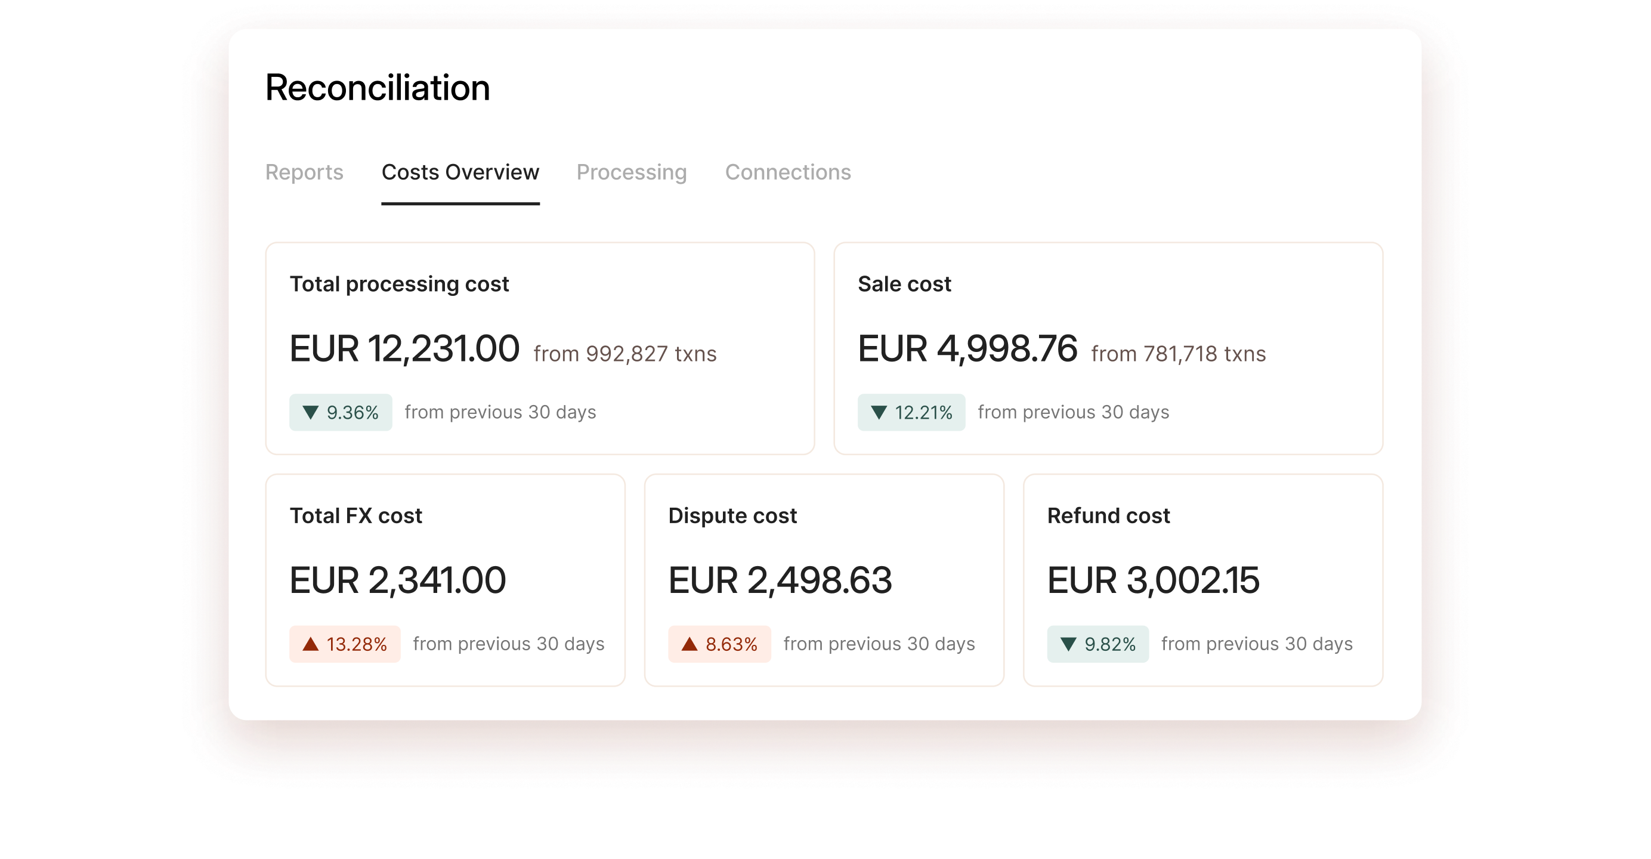1651x859 pixels.
Task: Open the Reports tab
Action: click(304, 172)
